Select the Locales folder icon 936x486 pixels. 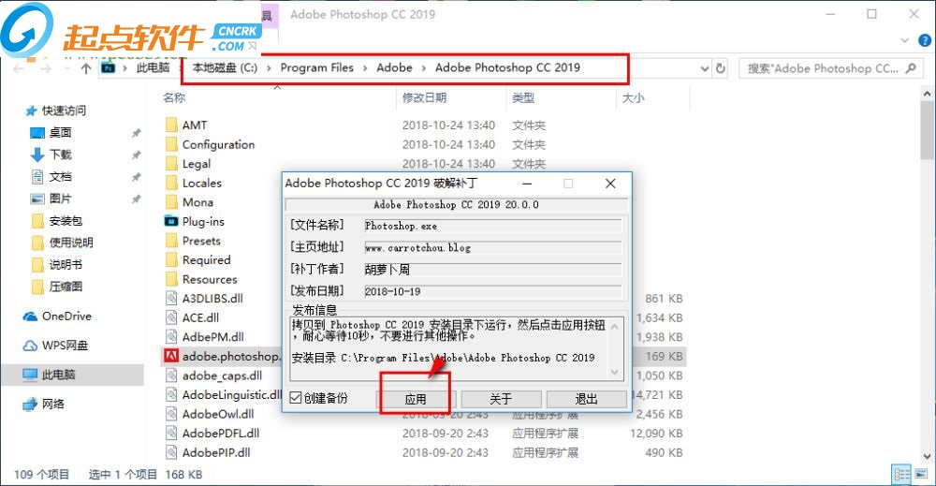pos(171,183)
